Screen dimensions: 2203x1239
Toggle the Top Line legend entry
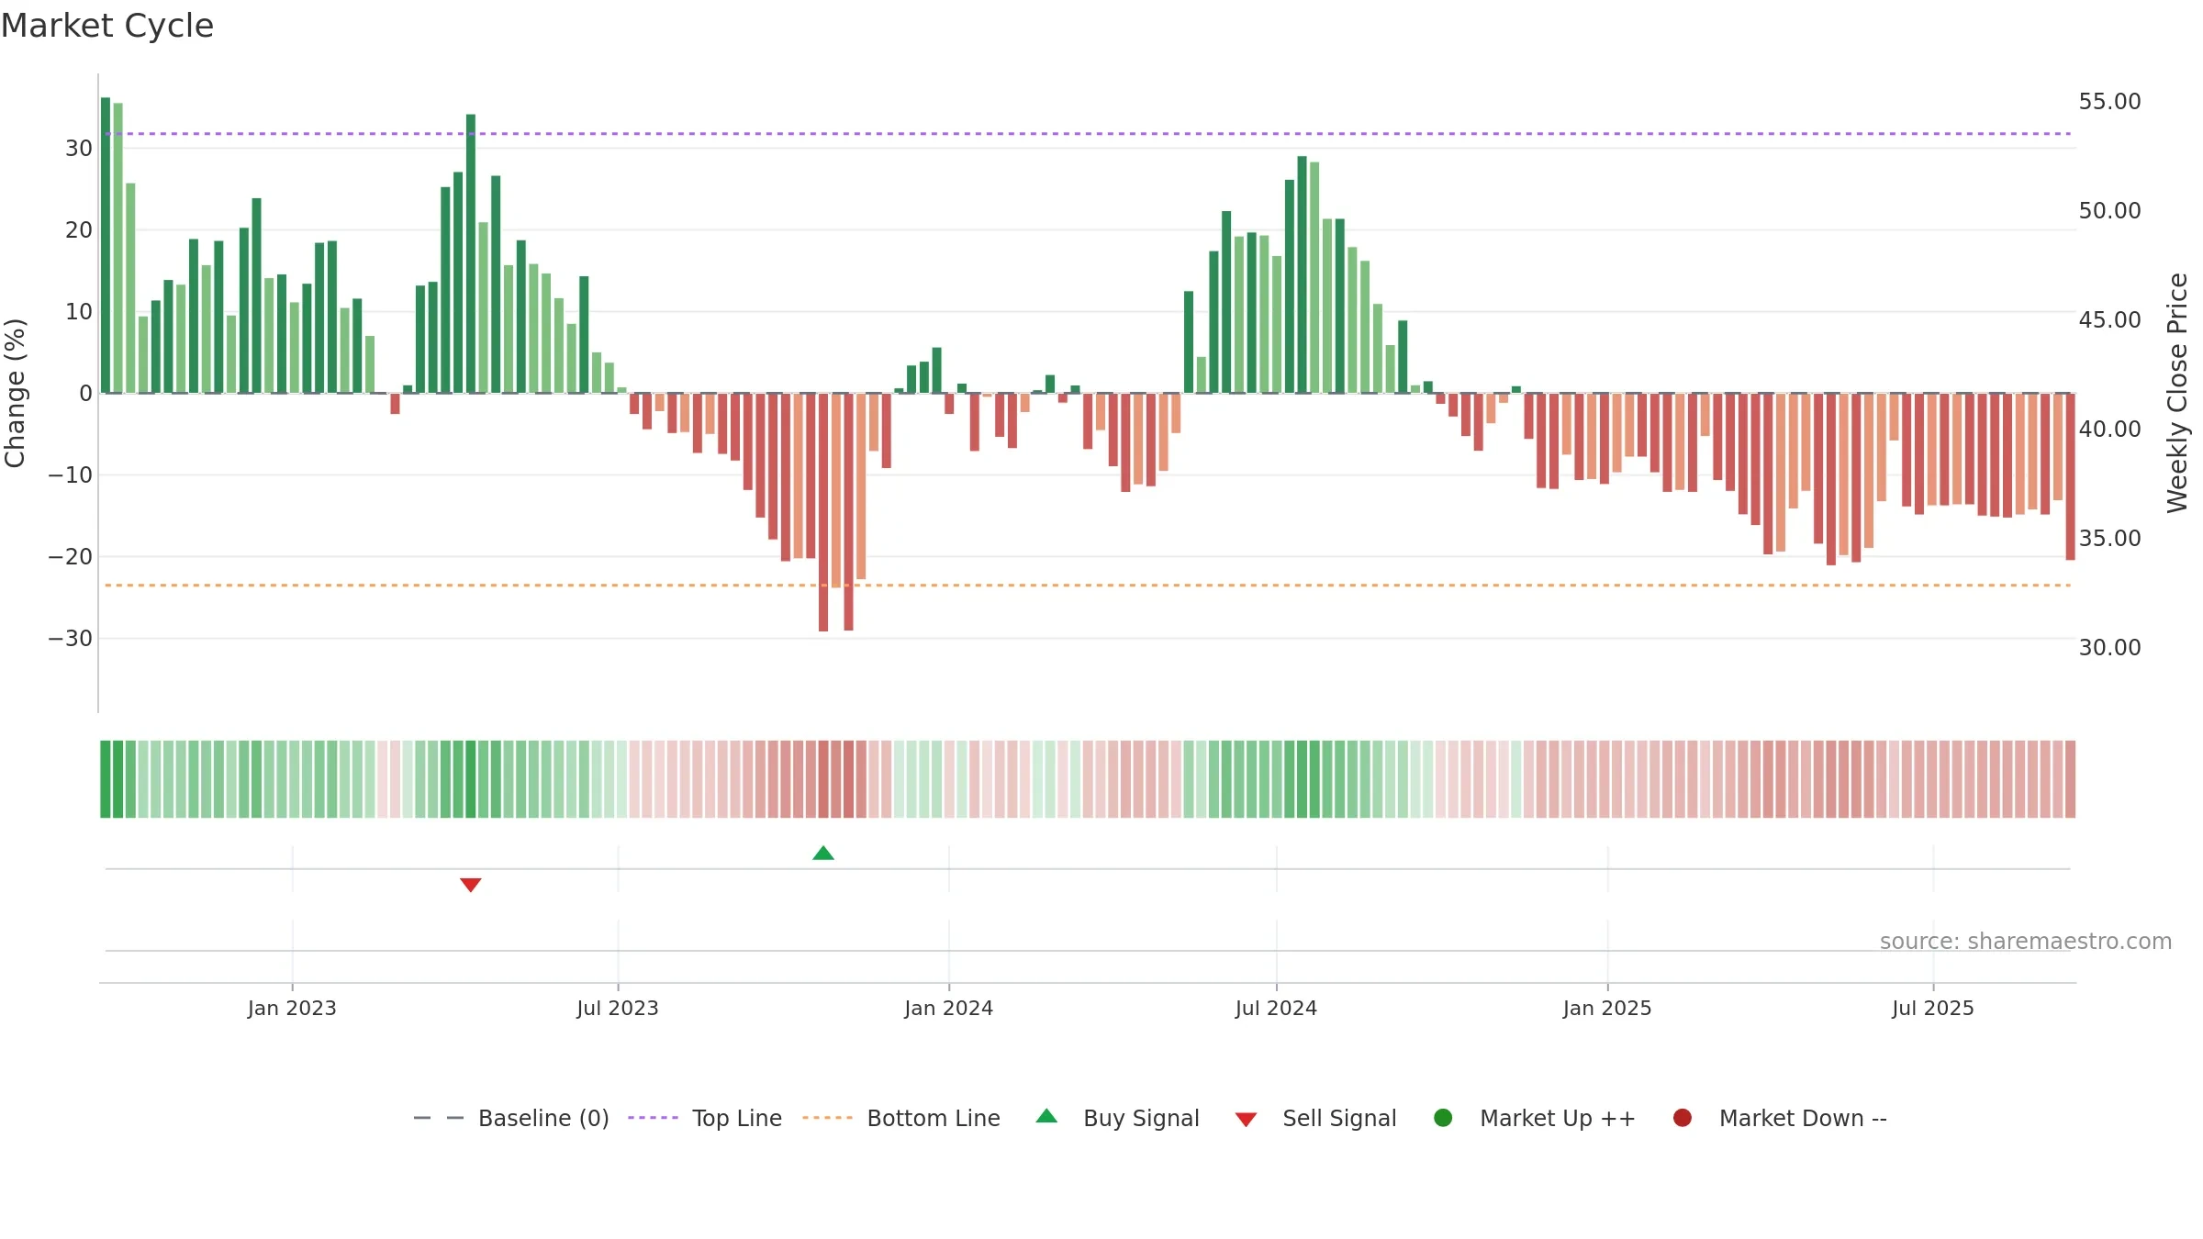pyautogui.click(x=705, y=1118)
